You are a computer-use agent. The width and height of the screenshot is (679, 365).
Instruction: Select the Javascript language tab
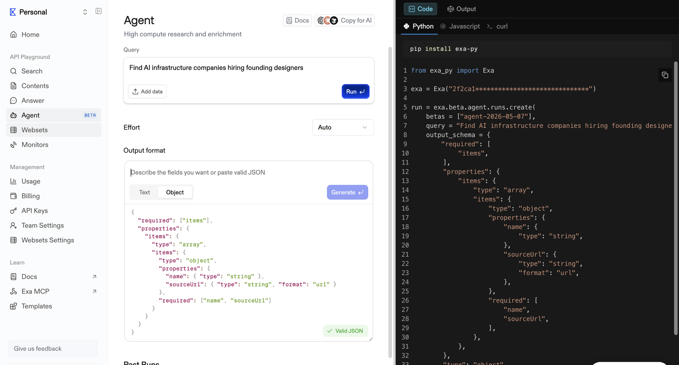[x=460, y=26]
